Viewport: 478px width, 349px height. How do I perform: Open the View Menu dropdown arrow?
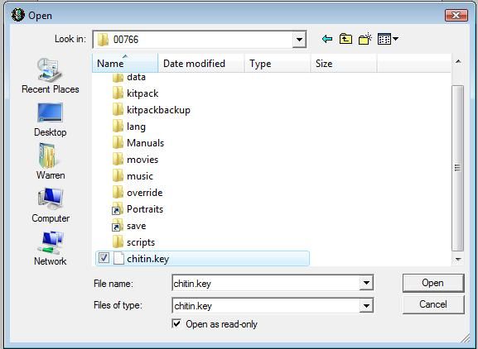[395, 39]
